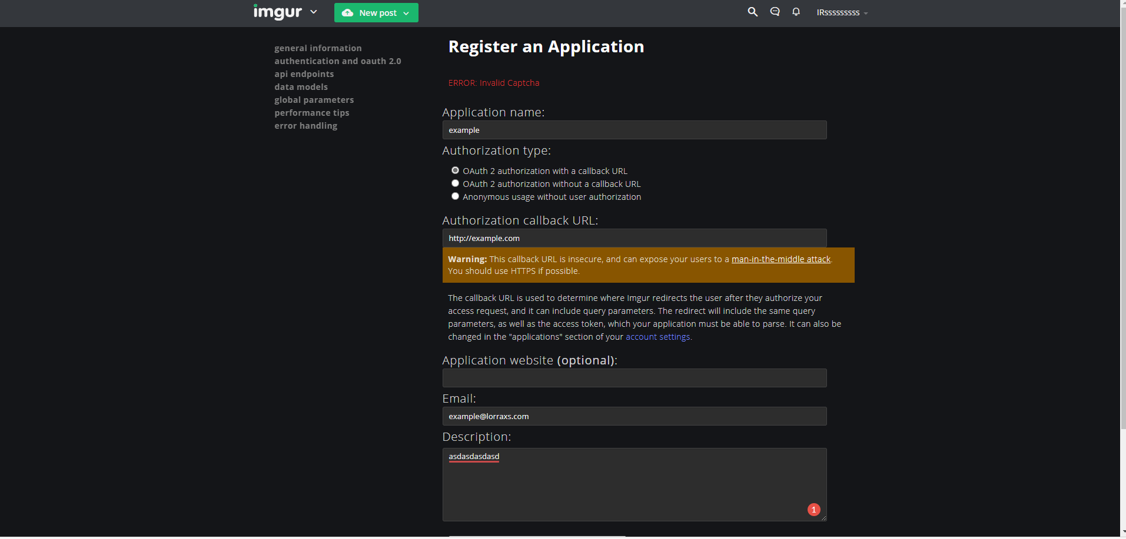Open the Imgur home logo
This screenshot has height=539, width=1126.
click(x=277, y=12)
